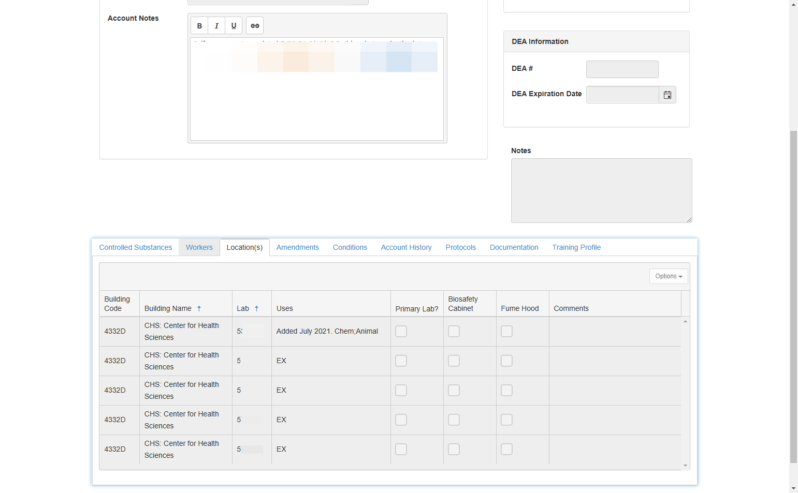Click the Notes text area

(602, 190)
